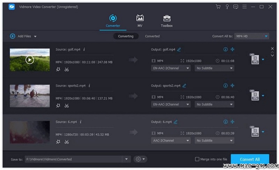
Task: Open output info for 6.mp4
Action: click(225, 122)
